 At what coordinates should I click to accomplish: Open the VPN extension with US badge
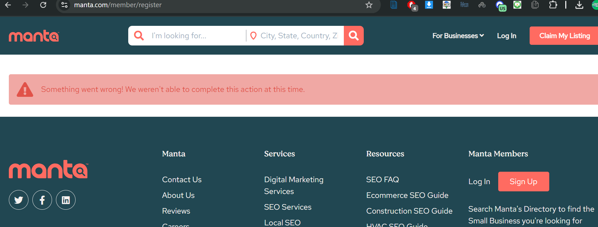pos(501,6)
